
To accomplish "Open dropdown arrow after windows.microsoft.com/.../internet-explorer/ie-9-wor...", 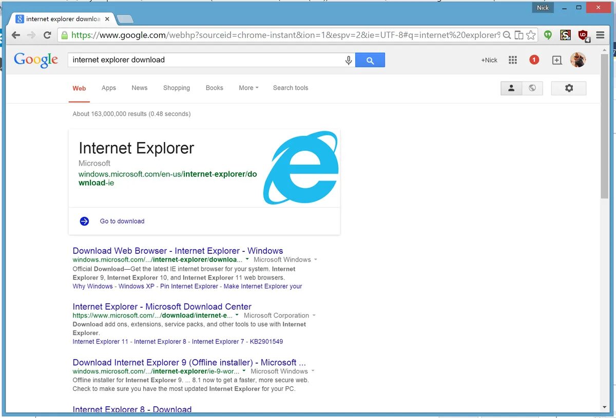I will click(x=244, y=371).
